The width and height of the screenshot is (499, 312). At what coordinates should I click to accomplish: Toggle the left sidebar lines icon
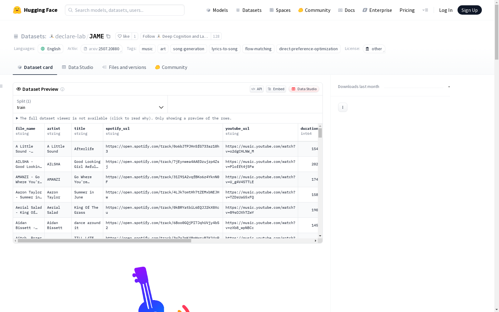(x=1, y=86)
